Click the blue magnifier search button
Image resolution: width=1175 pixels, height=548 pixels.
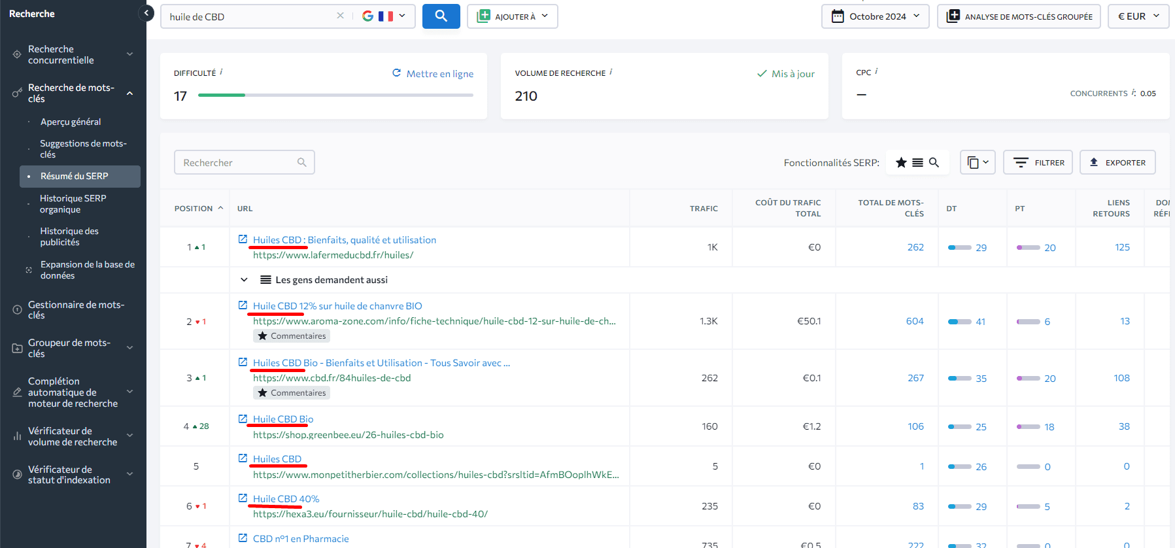pyautogui.click(x=441, y=16)
